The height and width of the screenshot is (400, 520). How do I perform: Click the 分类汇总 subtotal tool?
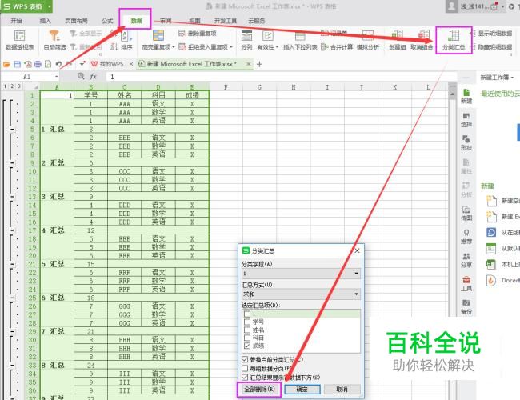[x=454, y=40]
